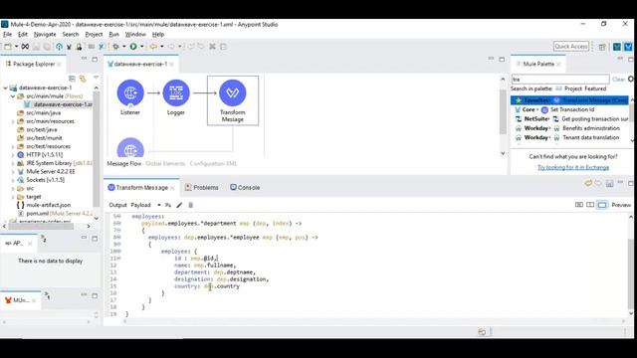Click the save icon in Transform Message panel
The width and height of the screenshot is (637, 358).
pyautogui.click(x=609, y=183)
